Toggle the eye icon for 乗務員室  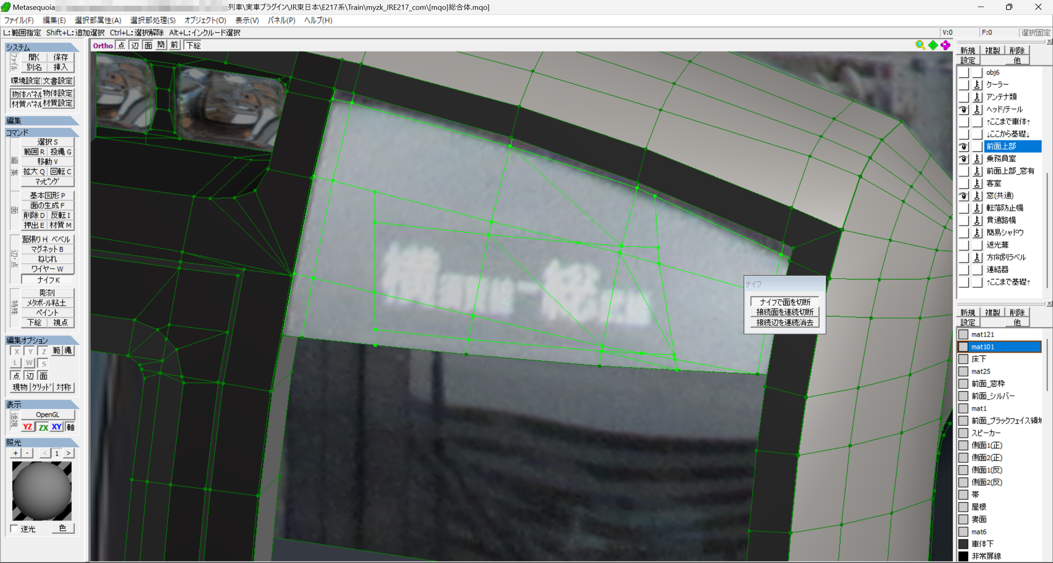pos(964,159)
